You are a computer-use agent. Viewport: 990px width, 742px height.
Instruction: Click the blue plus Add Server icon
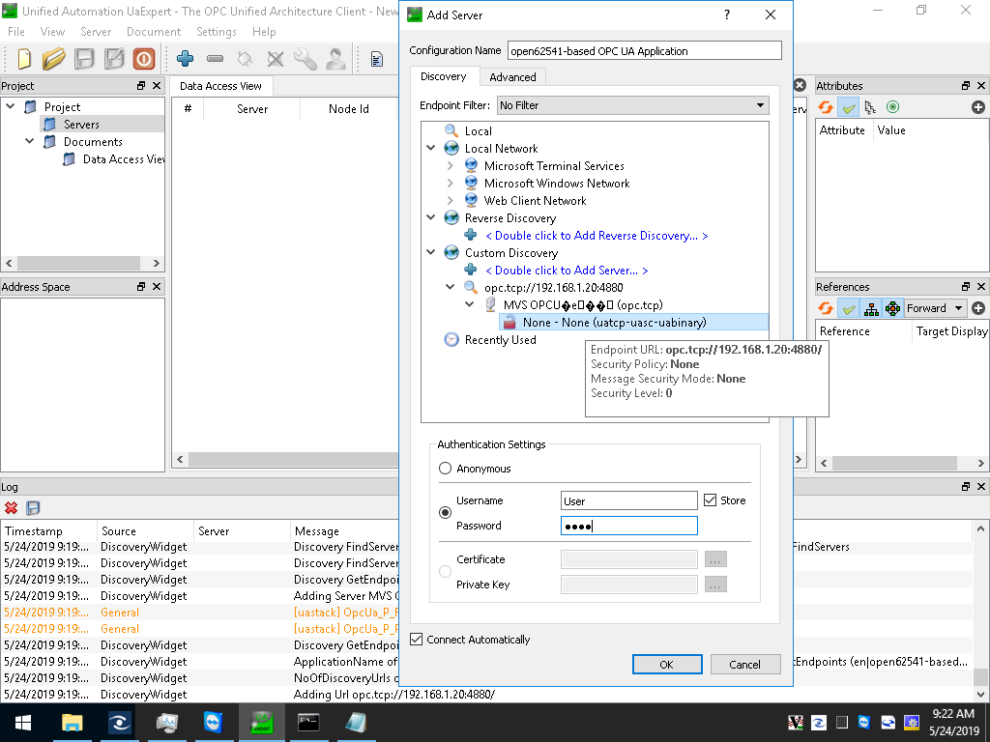click(x=185, y=59)
